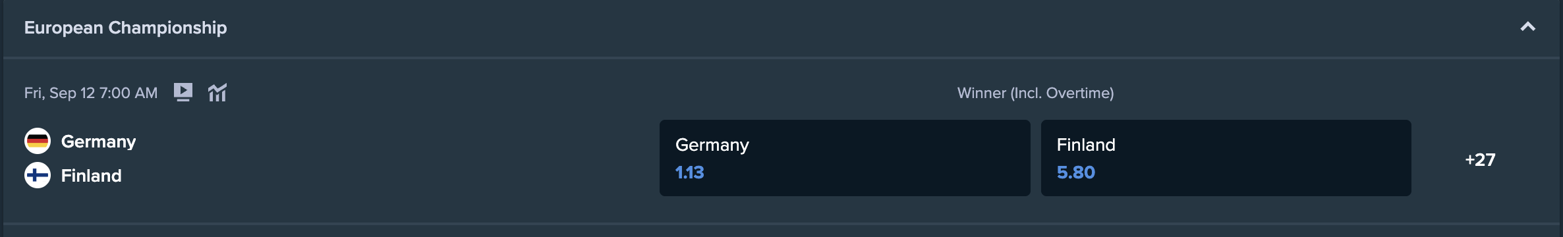
Task: Open the Germany team name link
Action: coord(98,142)
